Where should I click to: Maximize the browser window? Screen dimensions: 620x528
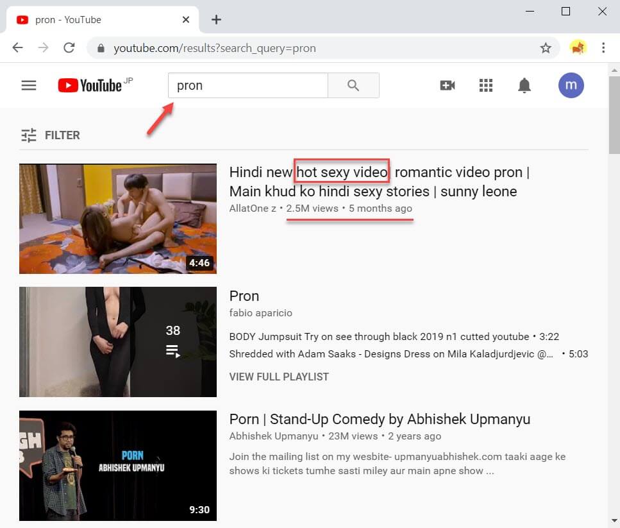[566, 12]
